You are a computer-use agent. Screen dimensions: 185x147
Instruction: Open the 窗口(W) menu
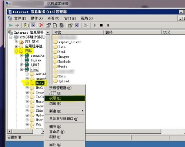click(x=70, y=19)
